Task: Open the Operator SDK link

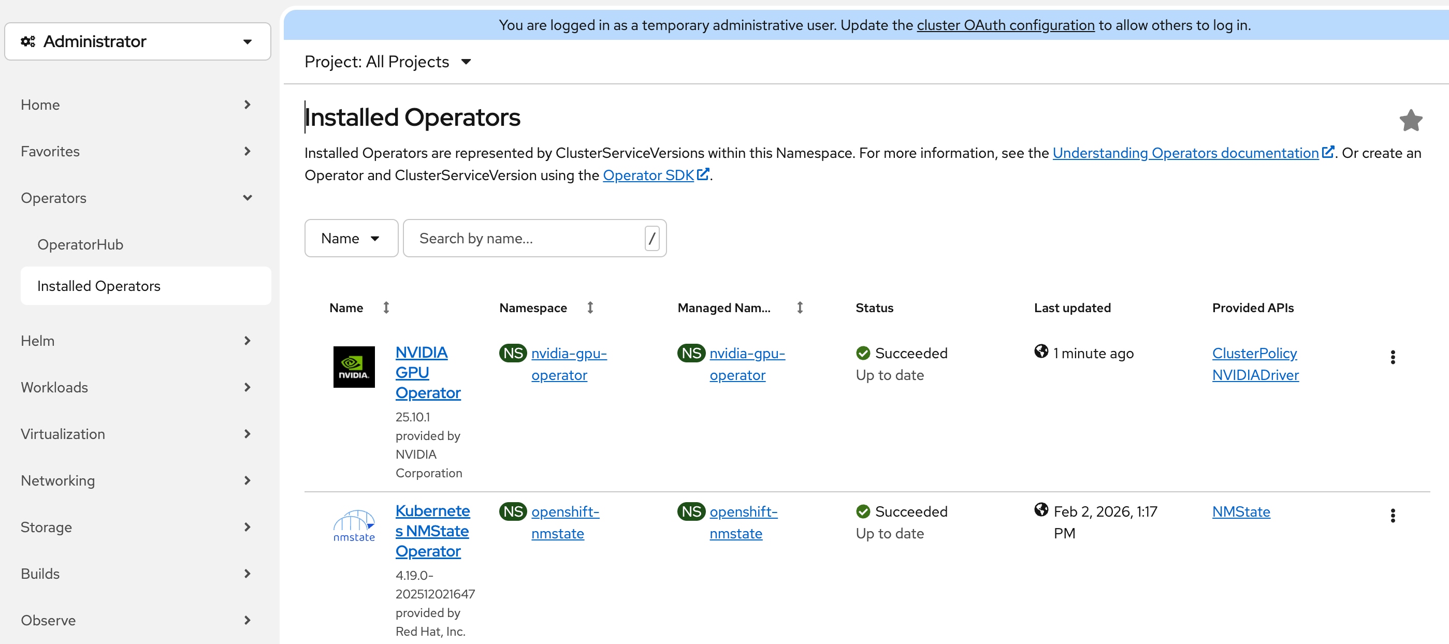Action: (648, 175)
